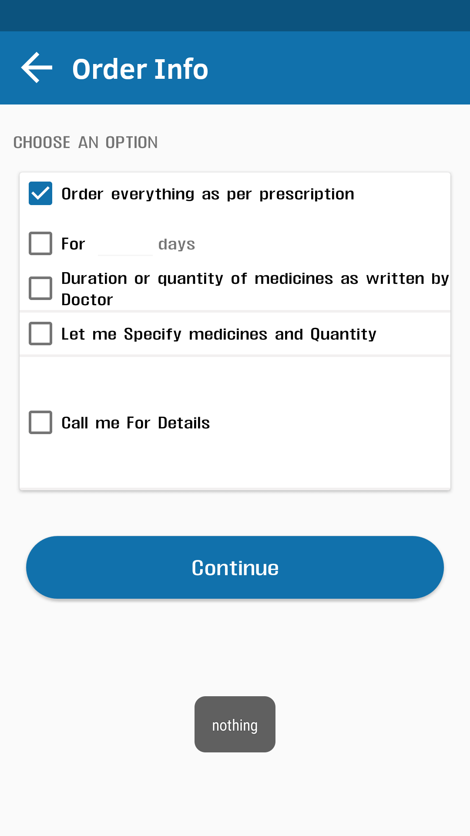
Task: Tap the 'For' label before days field
Action: click(x=73, y=244)
